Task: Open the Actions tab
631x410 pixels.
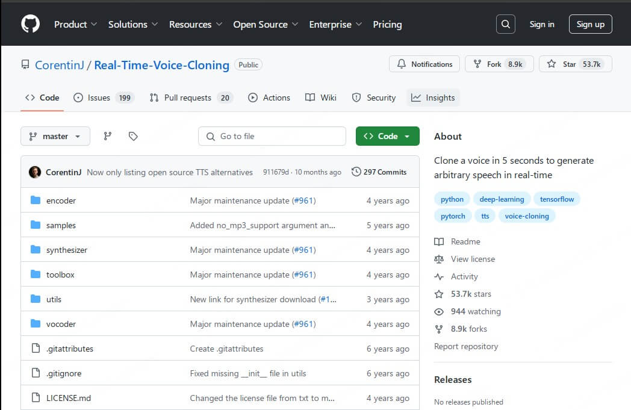Action: 269,98
